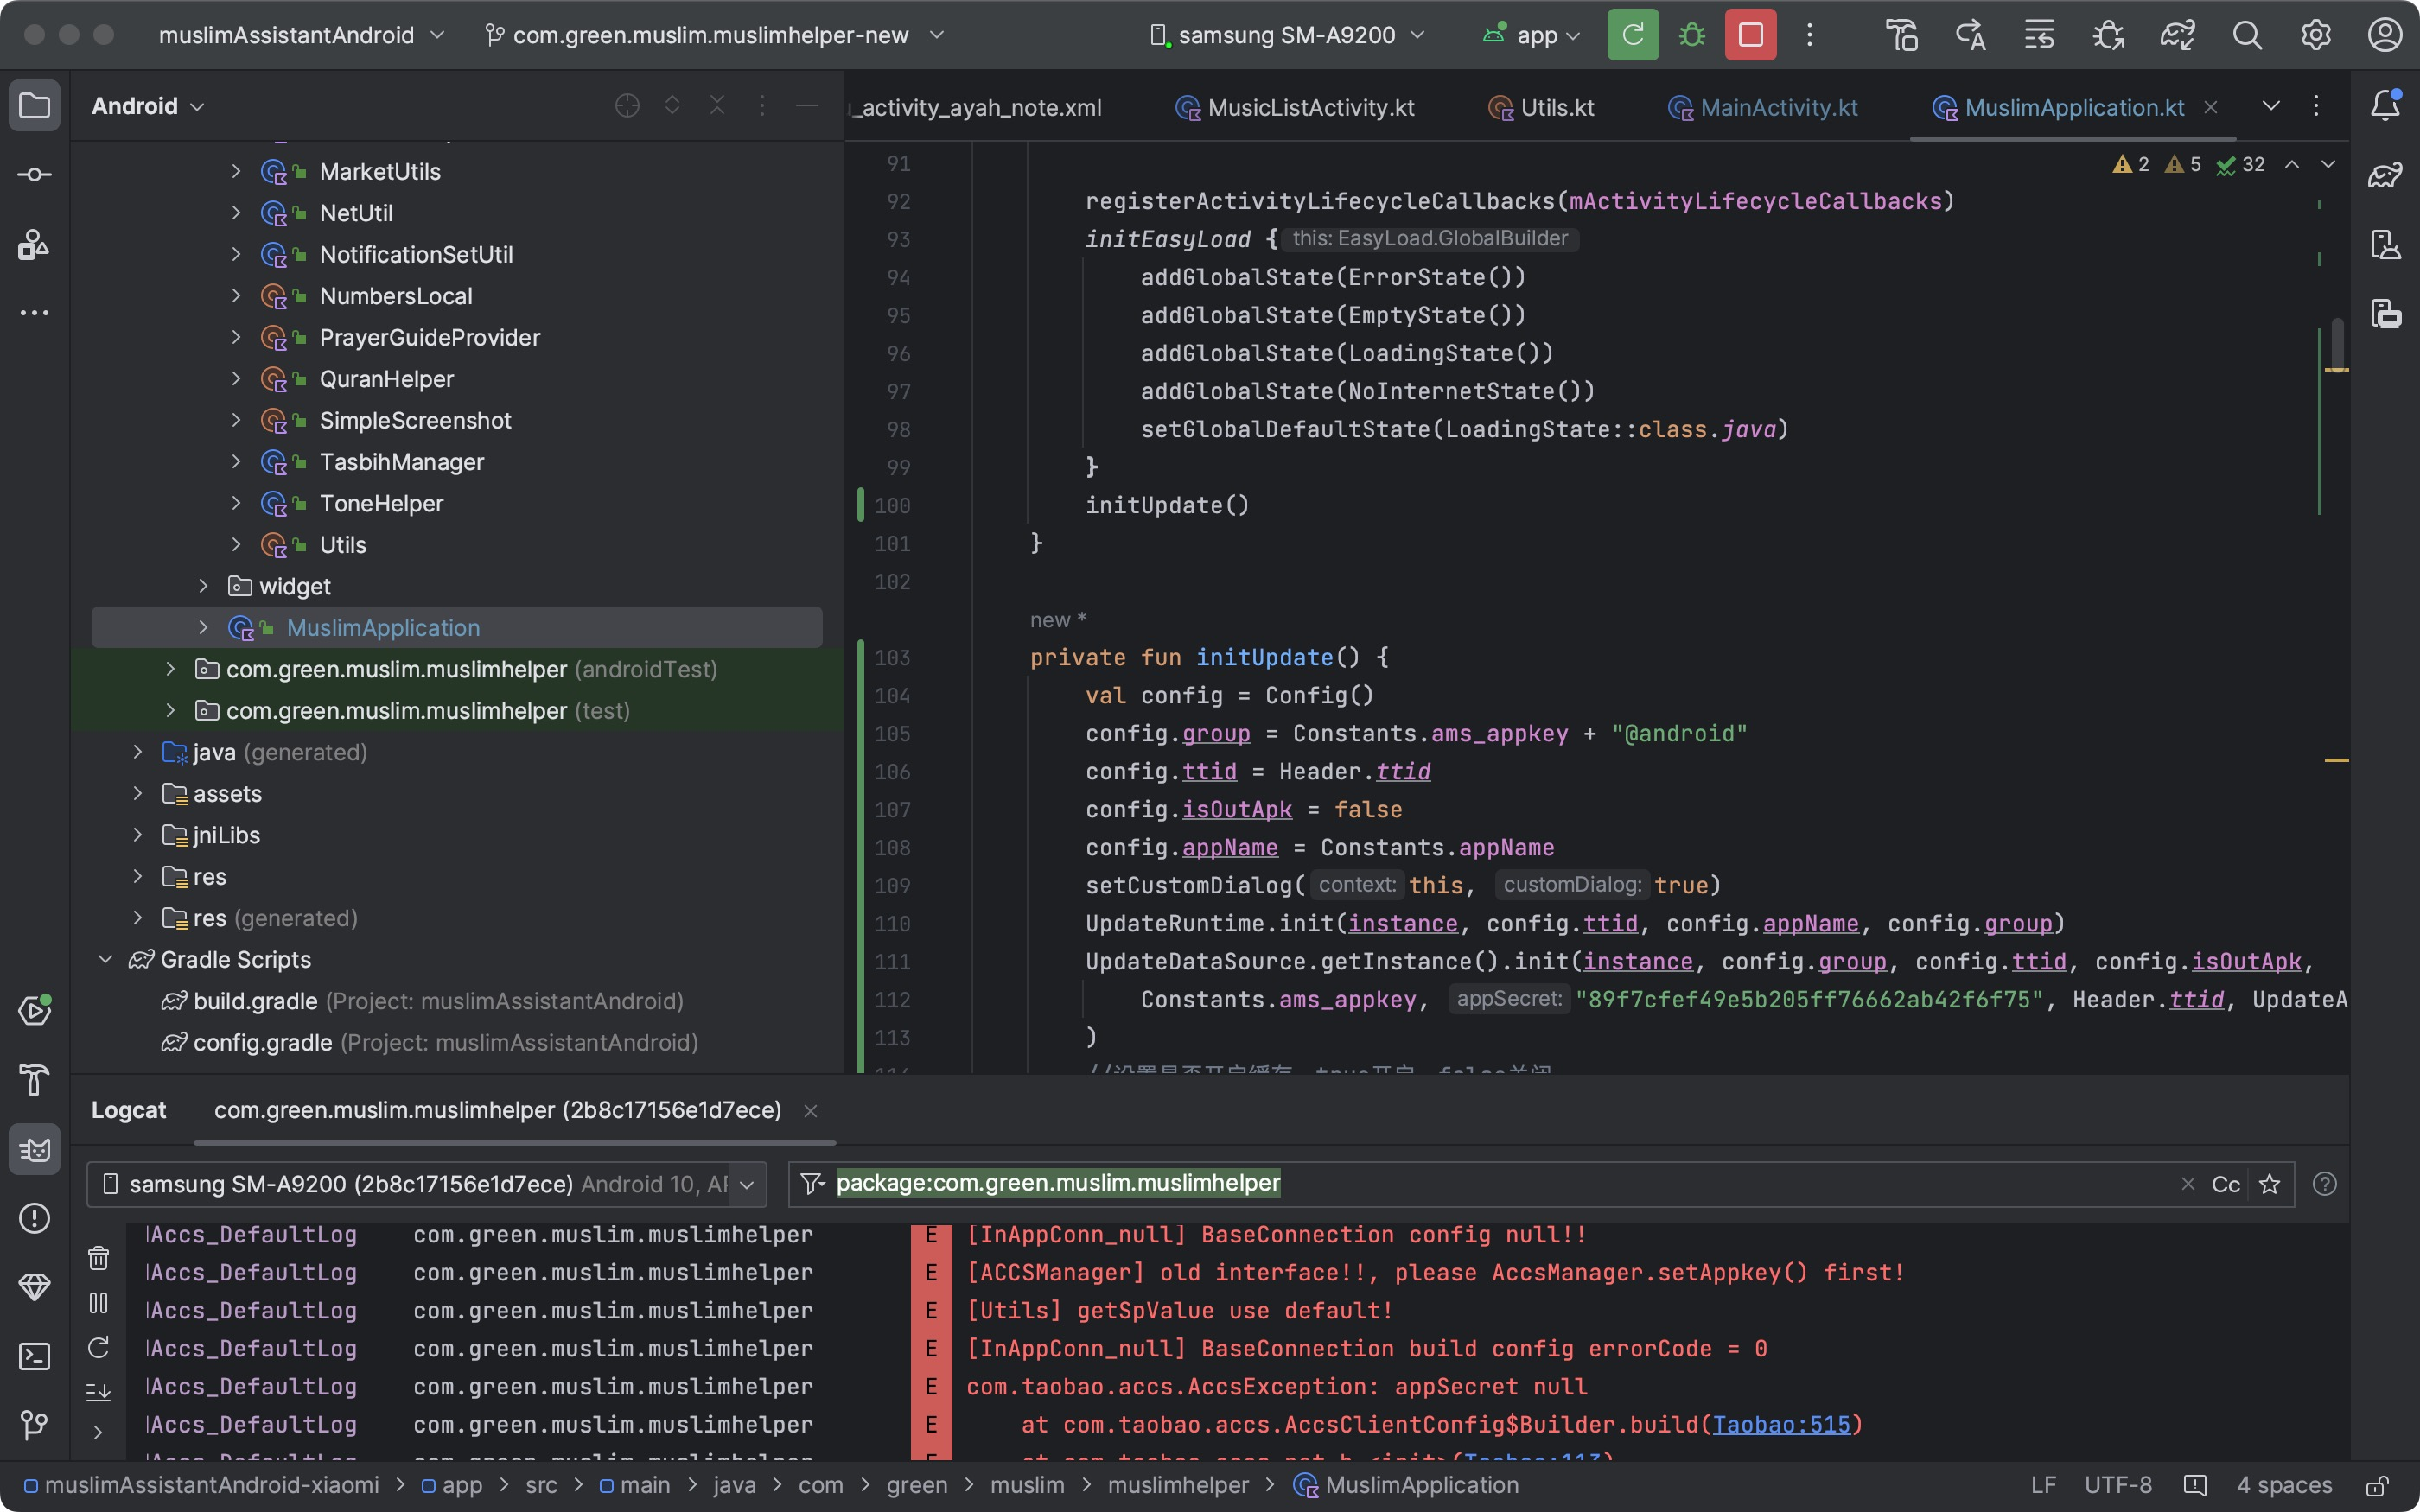Open the Commit tool window
The image size is (2420, 1512).
point(34,175)
